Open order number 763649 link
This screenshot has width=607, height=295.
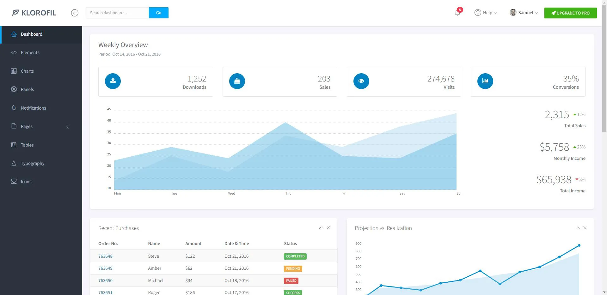105,268
